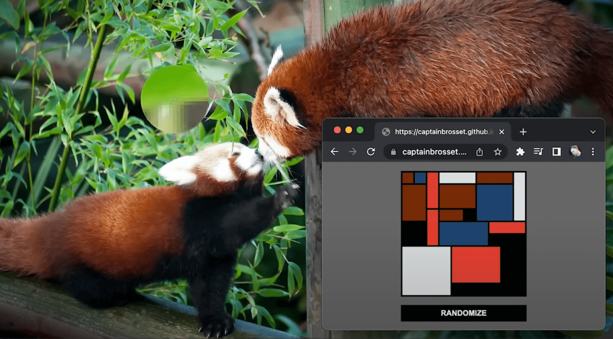Click the browser forward arrow
The height and width of the screenshot is (339, 613).
click(x=353, y=152)
